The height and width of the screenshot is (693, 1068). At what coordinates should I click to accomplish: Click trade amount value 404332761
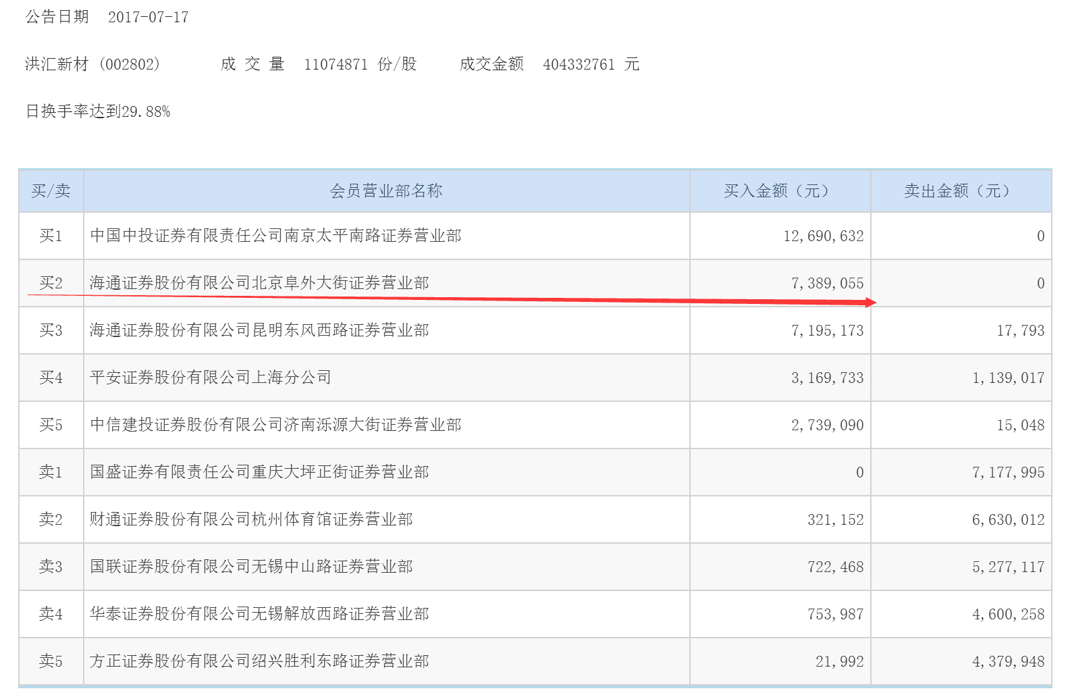pyautogui.click(x=579, y=64)
